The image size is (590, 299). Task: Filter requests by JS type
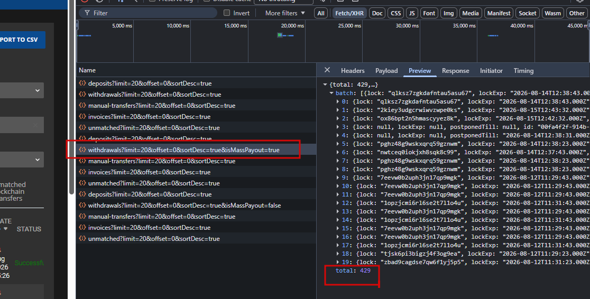412,13
